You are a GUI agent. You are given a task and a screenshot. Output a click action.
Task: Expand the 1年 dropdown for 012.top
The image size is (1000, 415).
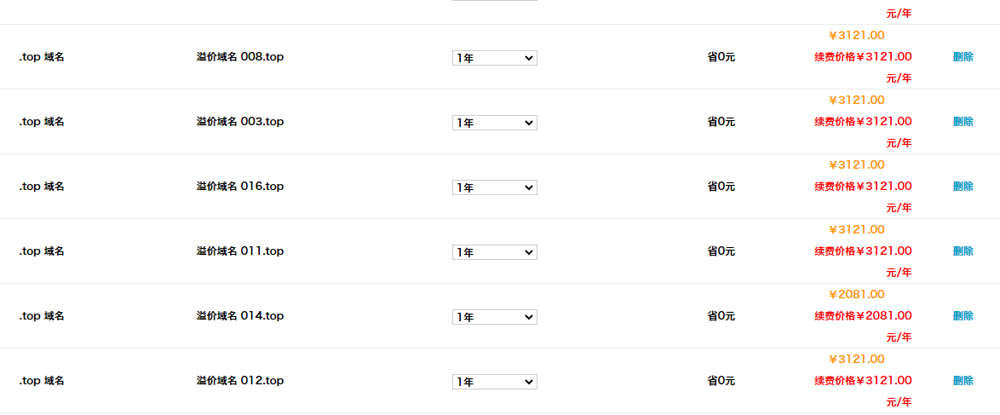pyautogui.click(x=494, y=382)
